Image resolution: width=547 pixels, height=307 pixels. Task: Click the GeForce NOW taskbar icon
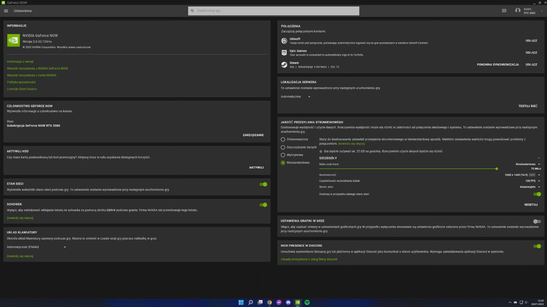pos(298,303)
